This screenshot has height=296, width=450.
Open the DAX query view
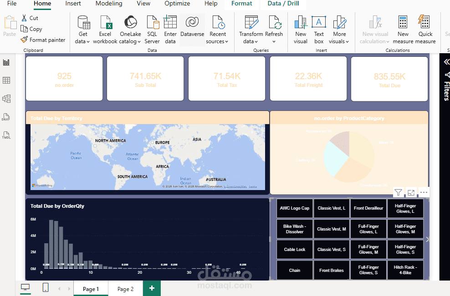[x=6, y=117]
